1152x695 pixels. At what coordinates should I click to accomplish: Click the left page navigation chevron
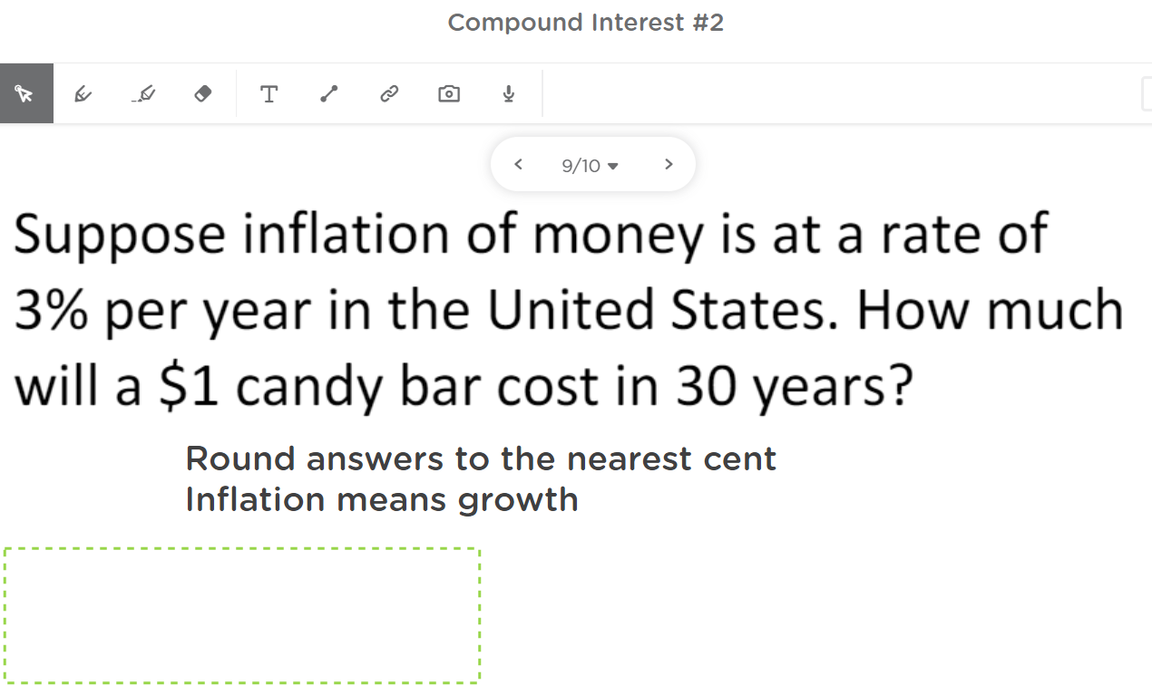[x=518, y=164]
